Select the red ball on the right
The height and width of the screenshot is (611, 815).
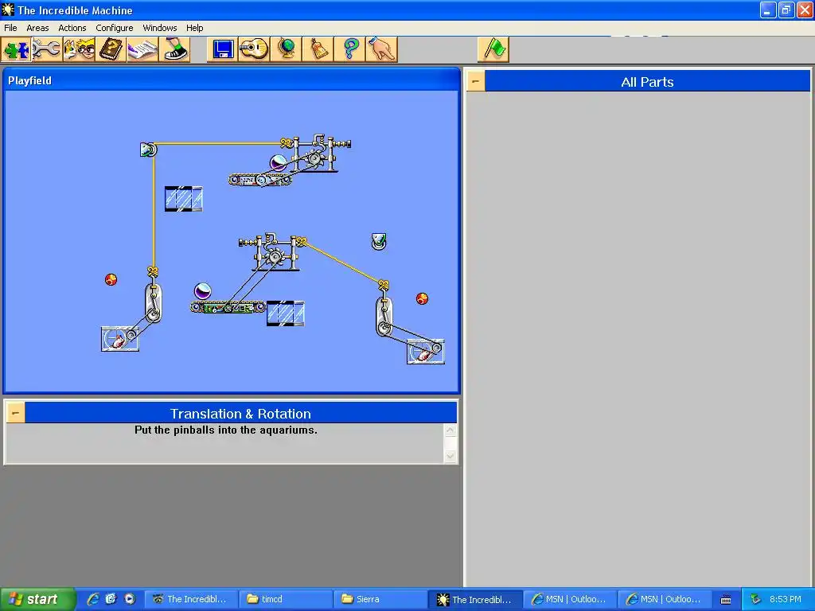(x=422, y=298)
